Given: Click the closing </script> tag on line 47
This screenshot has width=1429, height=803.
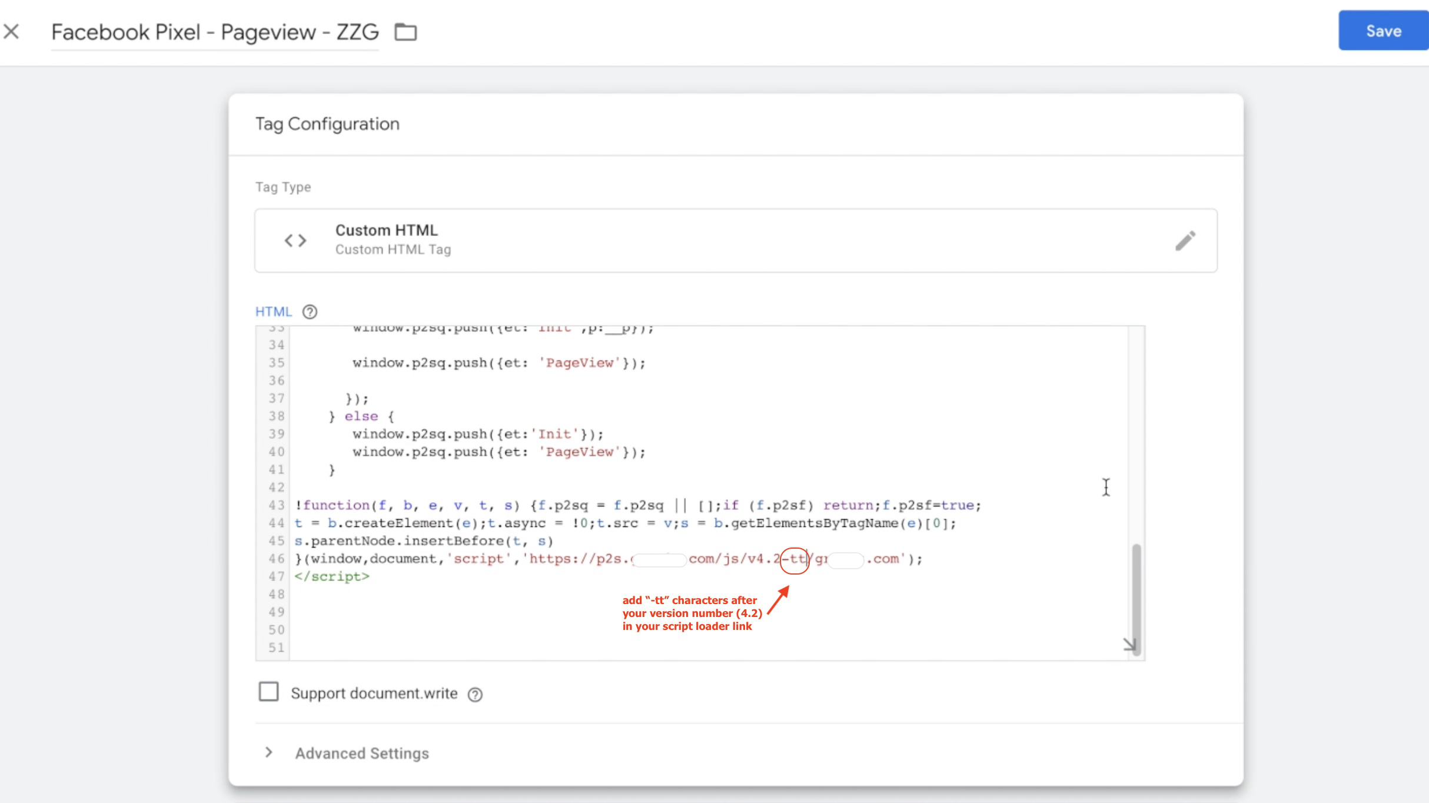Looking at the screenshot, I should point(332,576).
